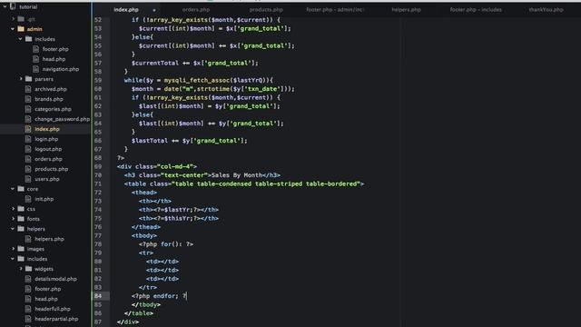The image size is (581, 327).
Task: Click the '$currentTotal' variable on line 57
Action: coord(155,63)
